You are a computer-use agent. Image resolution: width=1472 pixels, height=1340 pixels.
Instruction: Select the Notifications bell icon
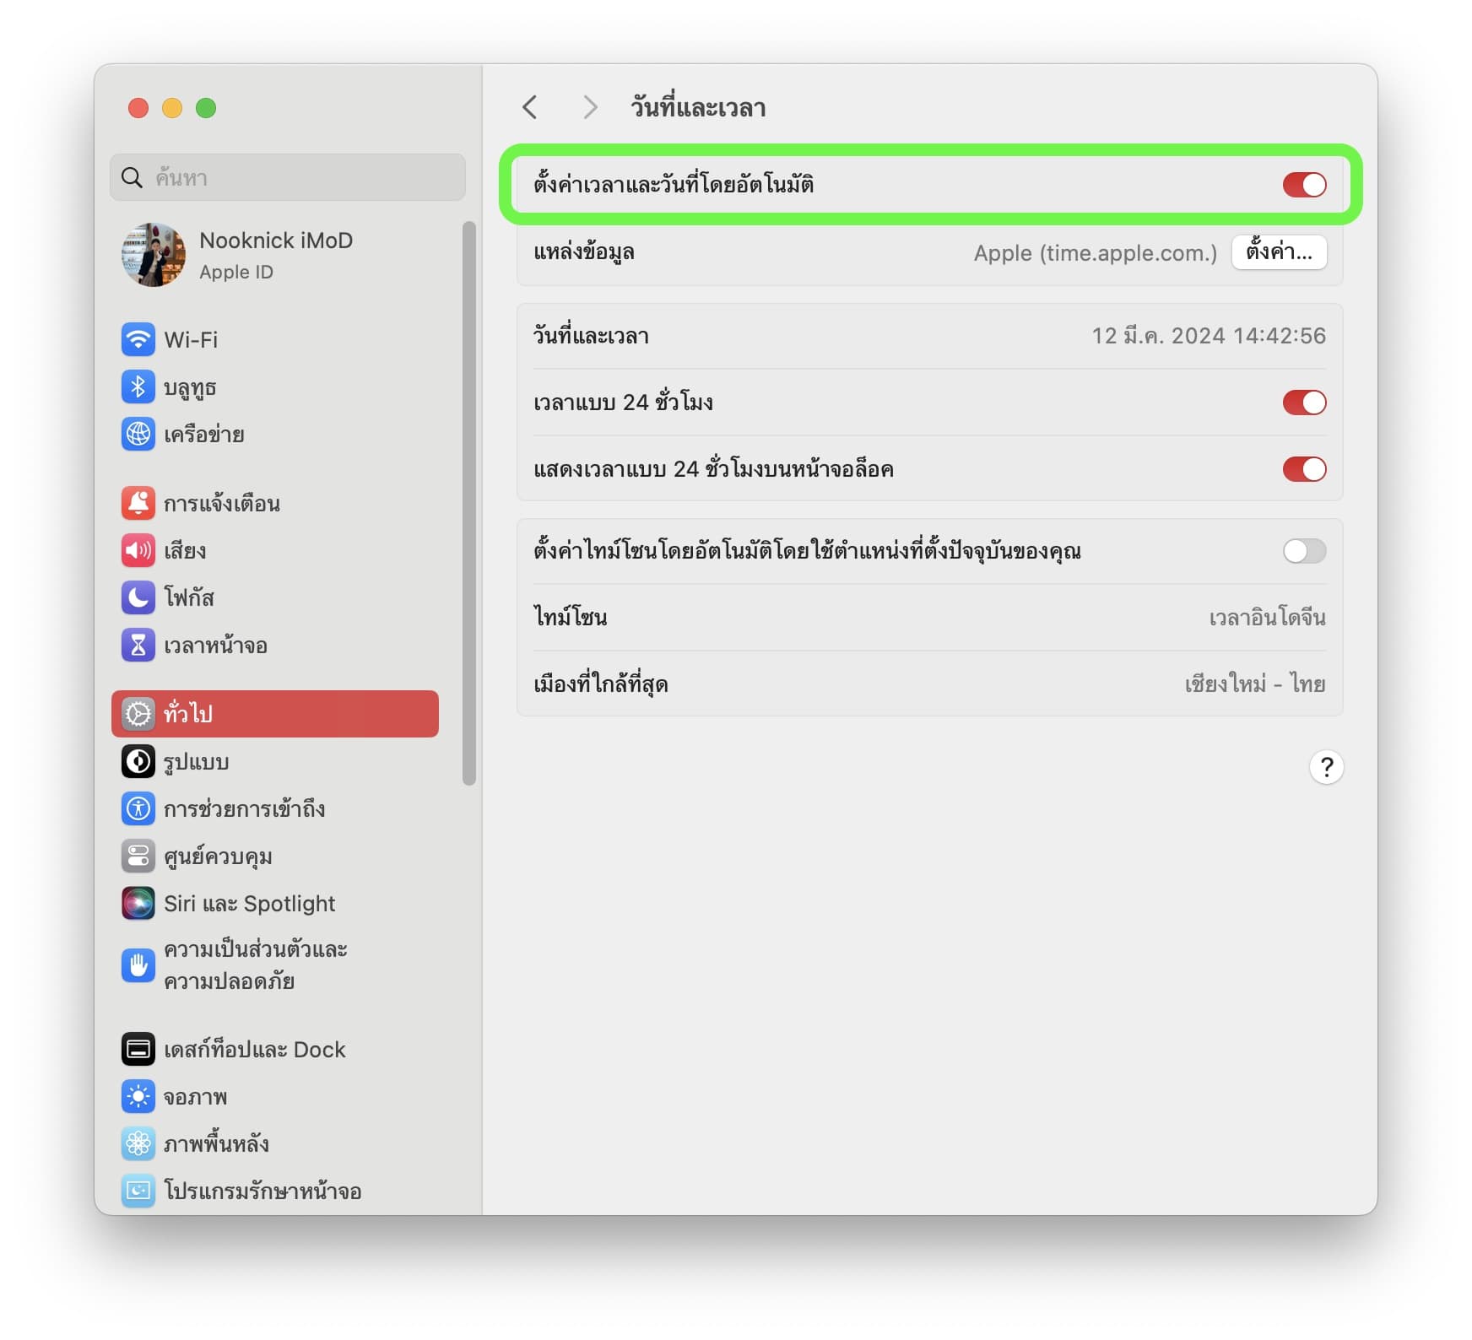pyautogui.click(x=138, y=504)
